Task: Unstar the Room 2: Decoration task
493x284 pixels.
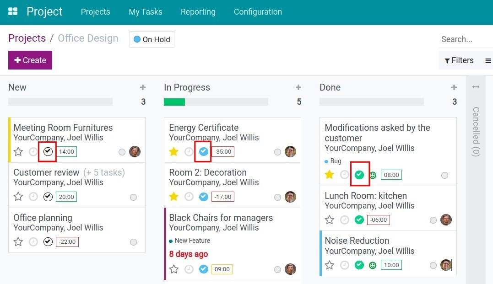Action: click(x=173, y=197)
